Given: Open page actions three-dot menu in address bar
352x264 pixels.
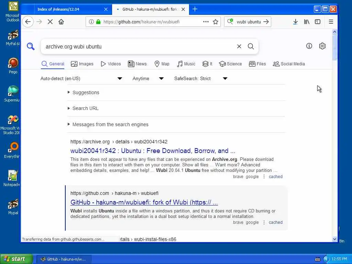Looking at the screenshot, I should click(206, 22).
